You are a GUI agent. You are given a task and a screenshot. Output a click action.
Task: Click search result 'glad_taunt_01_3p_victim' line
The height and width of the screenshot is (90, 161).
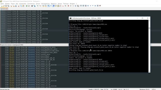(x=31, y=65)
